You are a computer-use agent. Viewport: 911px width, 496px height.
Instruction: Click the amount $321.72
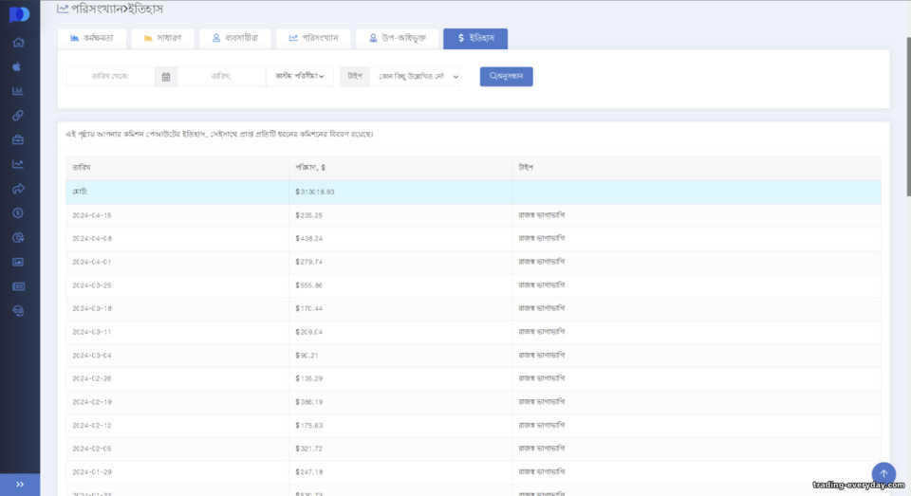309,449
